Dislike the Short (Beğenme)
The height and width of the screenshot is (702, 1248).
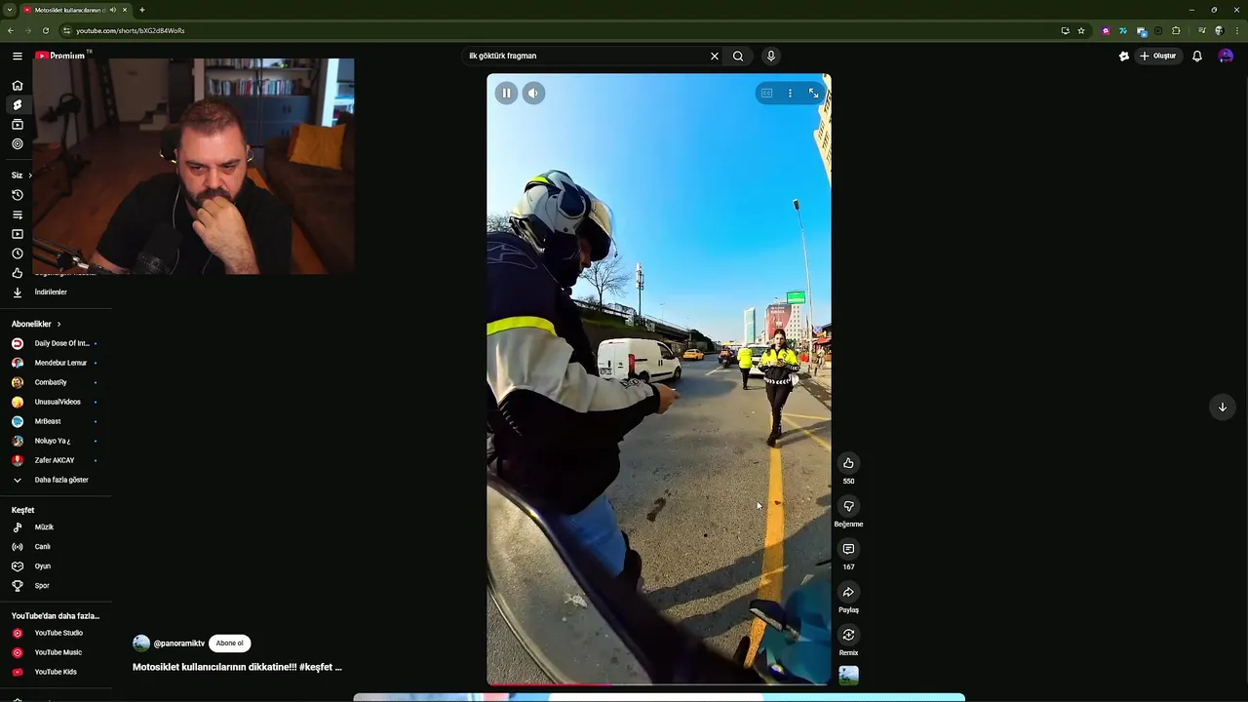[x=848, y=506]
